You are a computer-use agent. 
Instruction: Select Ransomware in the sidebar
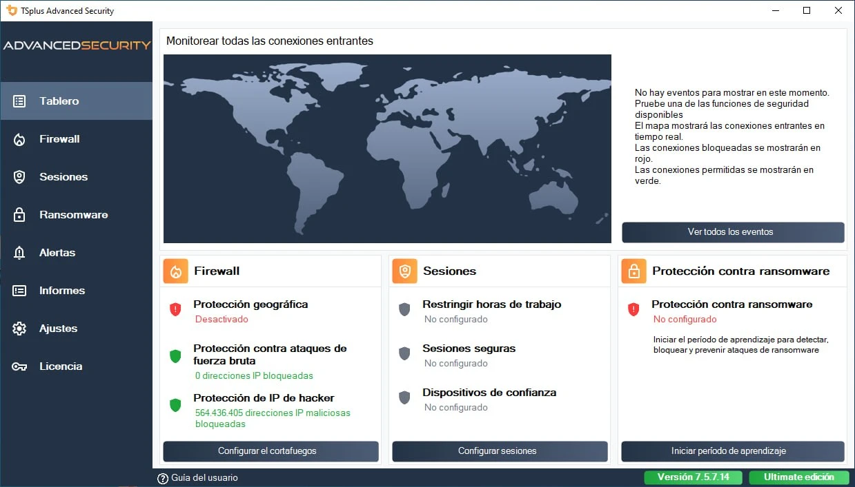pos(76,215)
